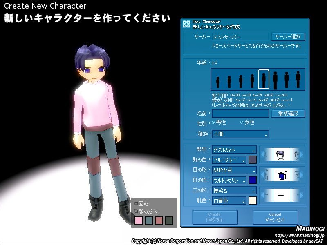
Task: Click the http://www.mabinogi.jp link text
Action: click(x=300, y=236)
